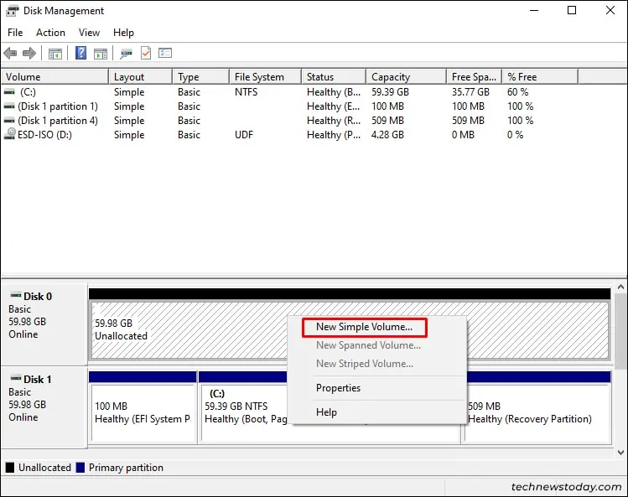Click greyed New Spanned Volume... entry

[x=368, y=345]
